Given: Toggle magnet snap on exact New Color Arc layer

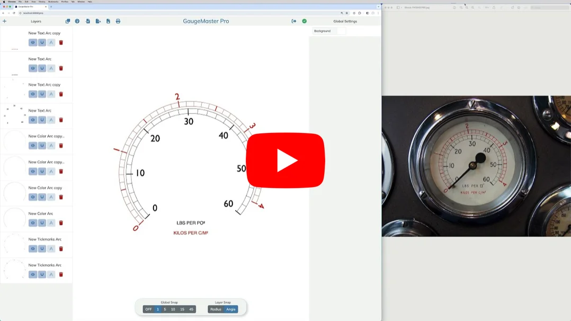Looking at the screenshot, I should click(42, 222).
